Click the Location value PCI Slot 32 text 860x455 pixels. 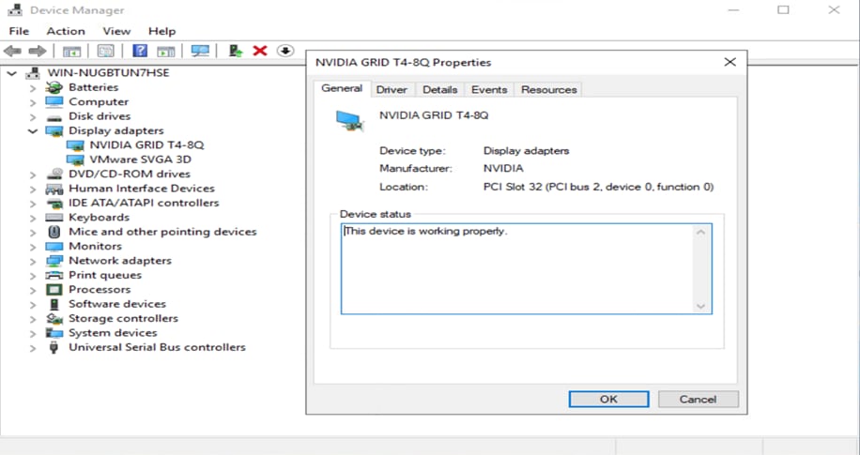(x=598, y=187)
